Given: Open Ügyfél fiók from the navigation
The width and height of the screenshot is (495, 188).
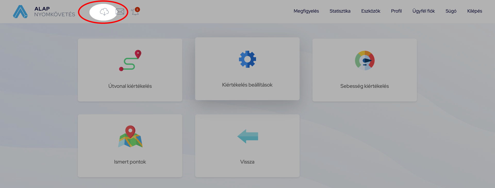Looking at the screenshot, I should coord(423,11).
